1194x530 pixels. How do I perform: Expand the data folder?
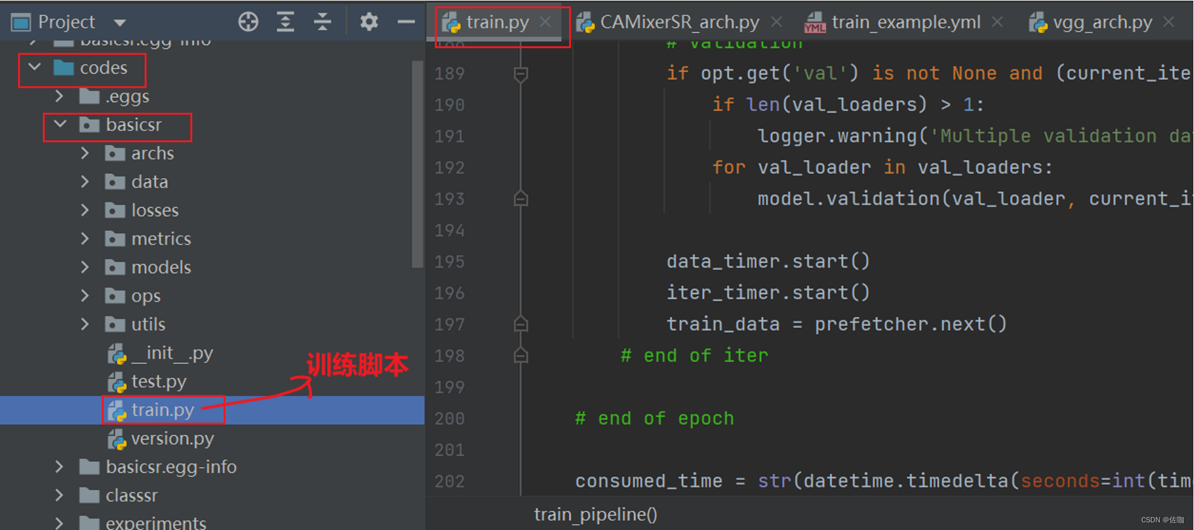click(x=85, y=182)
